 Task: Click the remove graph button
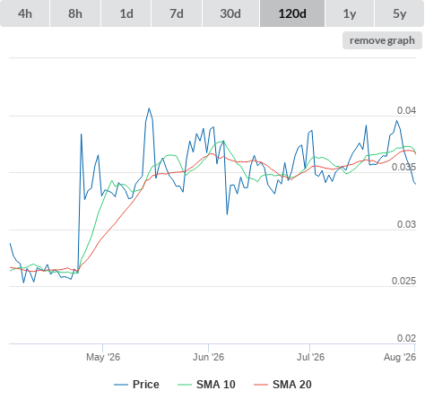(382, 40)
